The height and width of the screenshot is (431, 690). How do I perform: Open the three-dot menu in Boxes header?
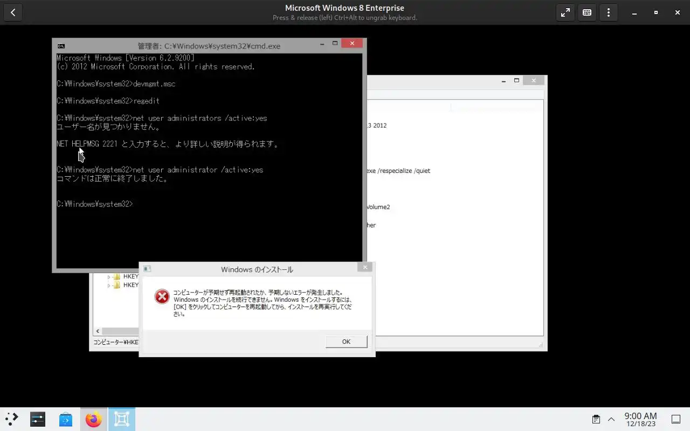pyautogui.click(x=609, y=12)
